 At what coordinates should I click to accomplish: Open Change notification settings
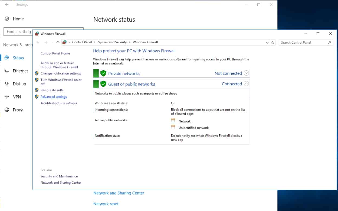[x=61, y=73]
